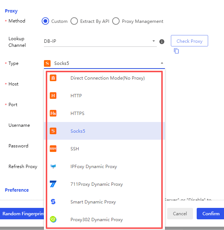Click the Direct Connection Mode orange icon

pyautogui.click(x=53, y=78)
